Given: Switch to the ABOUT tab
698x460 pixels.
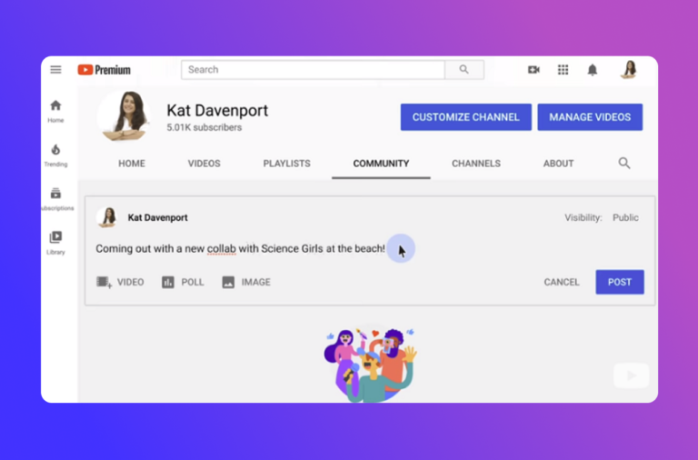Looking at the screenshot, I should coord(558,164).
